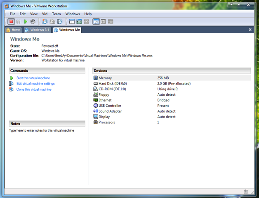Open the View menu
This screenshot has width=259, height=198.
[x=34, y=14]
